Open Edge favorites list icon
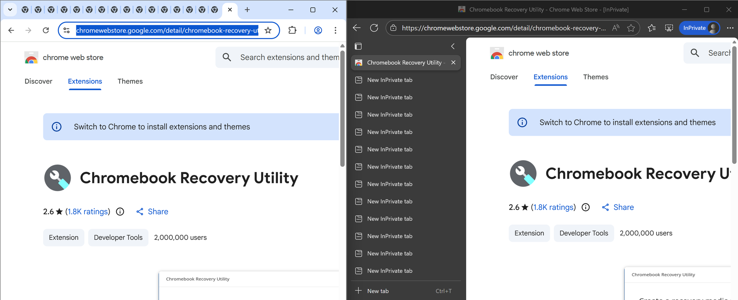 [x=652, y=28]
